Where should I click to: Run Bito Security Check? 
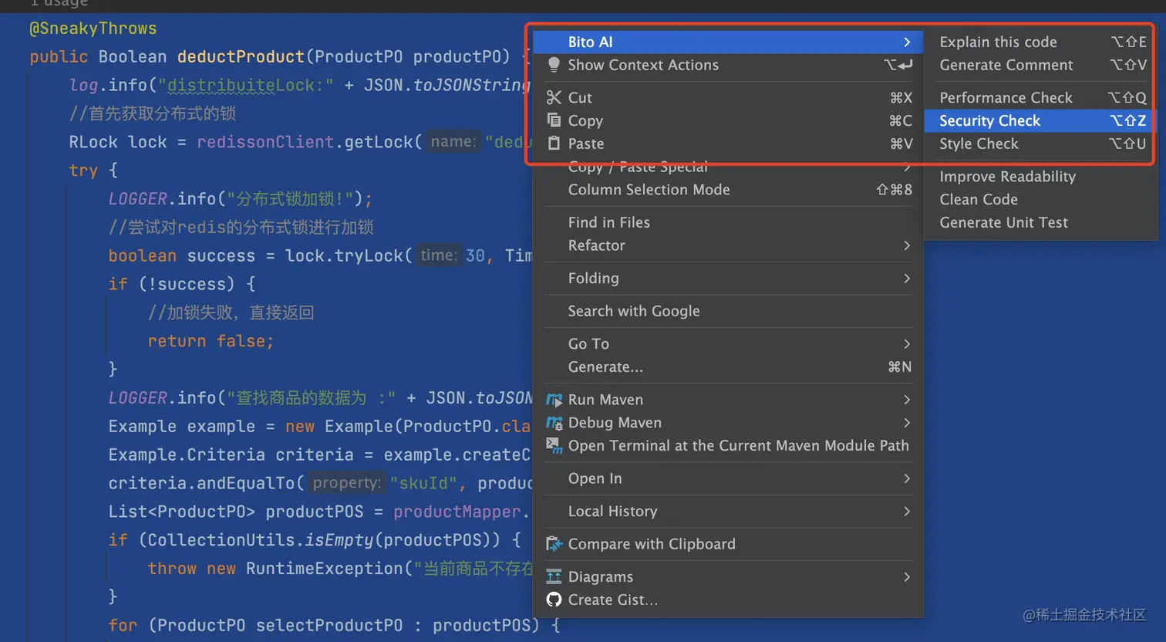tap(1041, 120)
